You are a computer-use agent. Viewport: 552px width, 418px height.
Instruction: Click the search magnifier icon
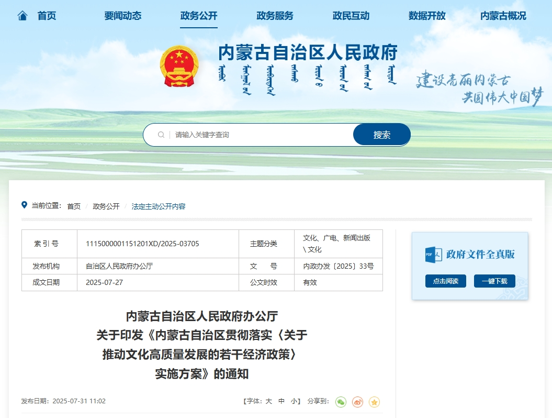[161, 135]
